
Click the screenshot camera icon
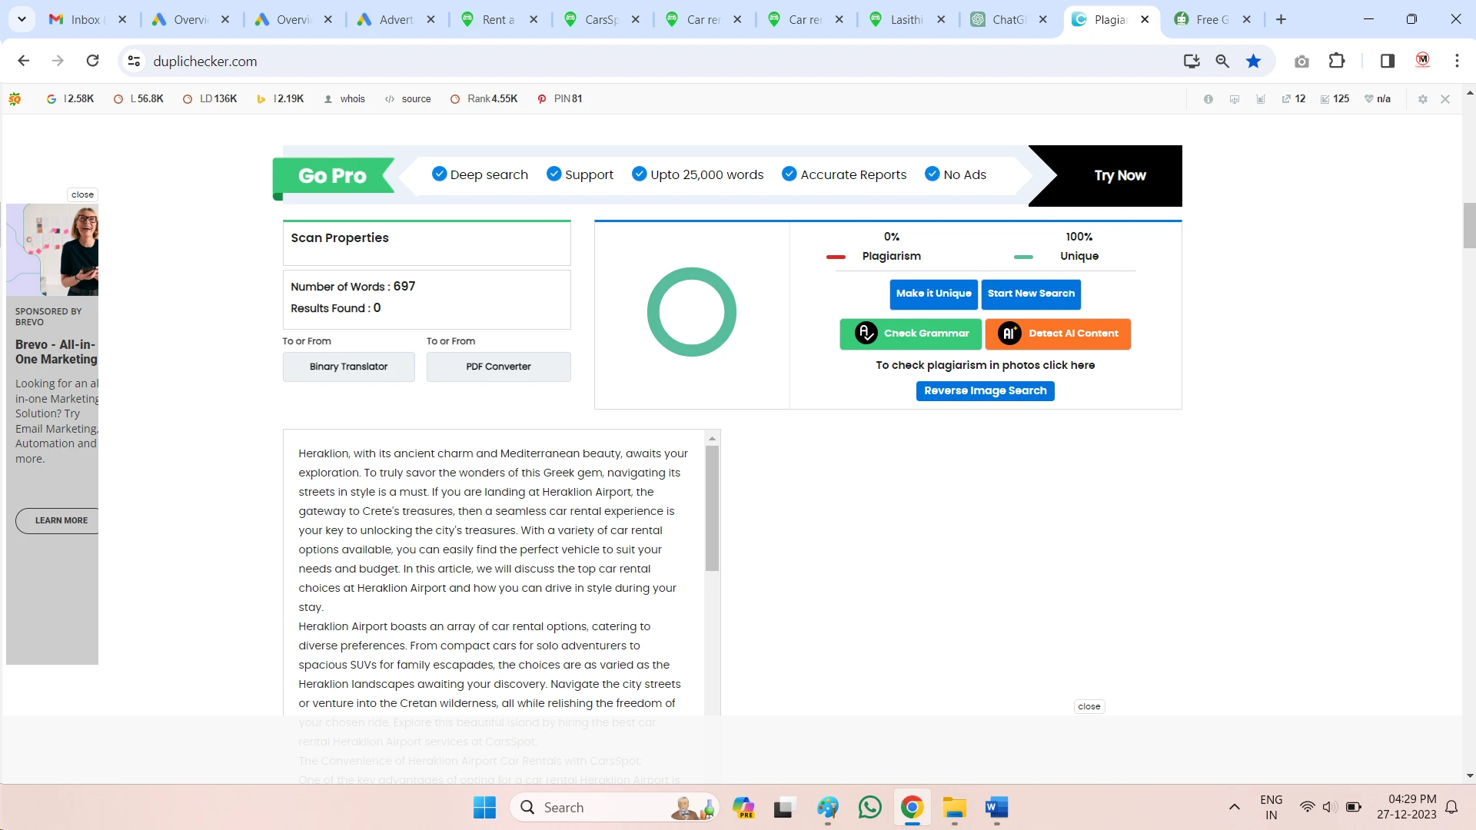click(1301, 61)
